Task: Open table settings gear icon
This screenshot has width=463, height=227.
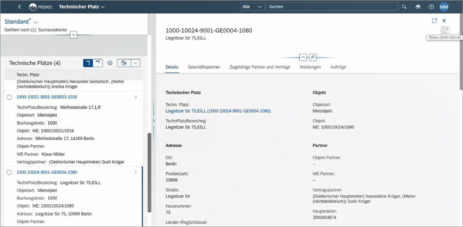Action: pos(110,63)
